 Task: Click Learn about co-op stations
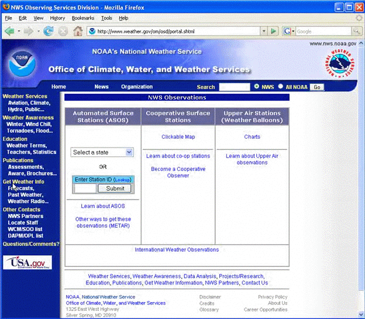pos(178,156)
